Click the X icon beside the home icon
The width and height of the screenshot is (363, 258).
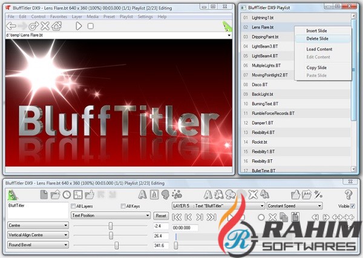pyautogui.click(x=45, y=26)
